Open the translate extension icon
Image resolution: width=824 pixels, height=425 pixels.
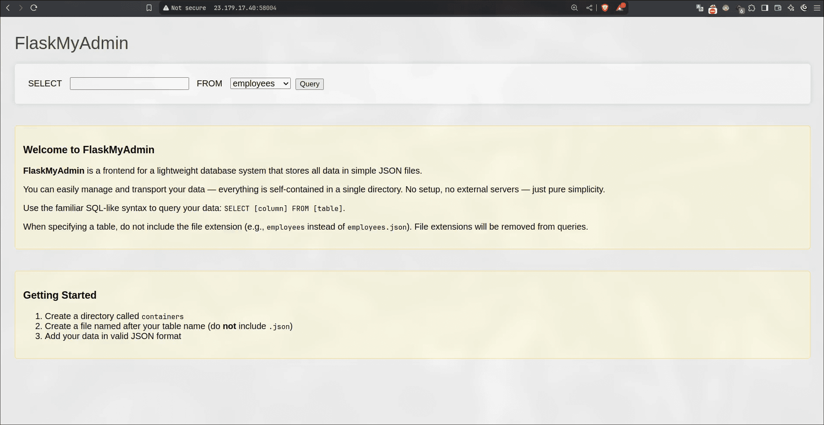click(700, 7)
